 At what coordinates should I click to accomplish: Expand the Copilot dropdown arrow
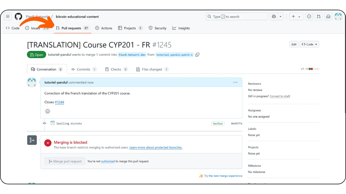[x=281, y=16]
